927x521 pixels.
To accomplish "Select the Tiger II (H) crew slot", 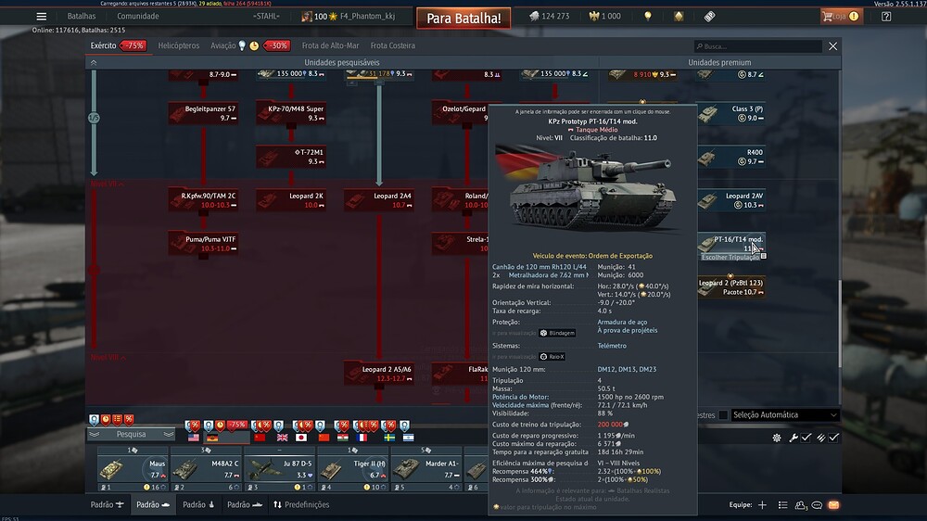I will (353, 470).
